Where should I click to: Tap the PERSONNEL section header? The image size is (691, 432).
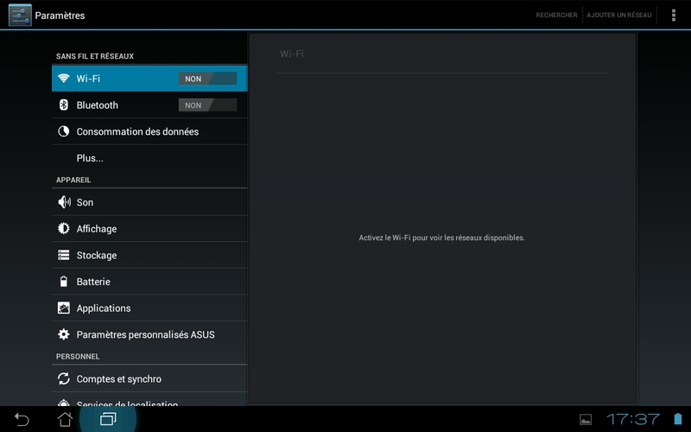tap(78, 356)
